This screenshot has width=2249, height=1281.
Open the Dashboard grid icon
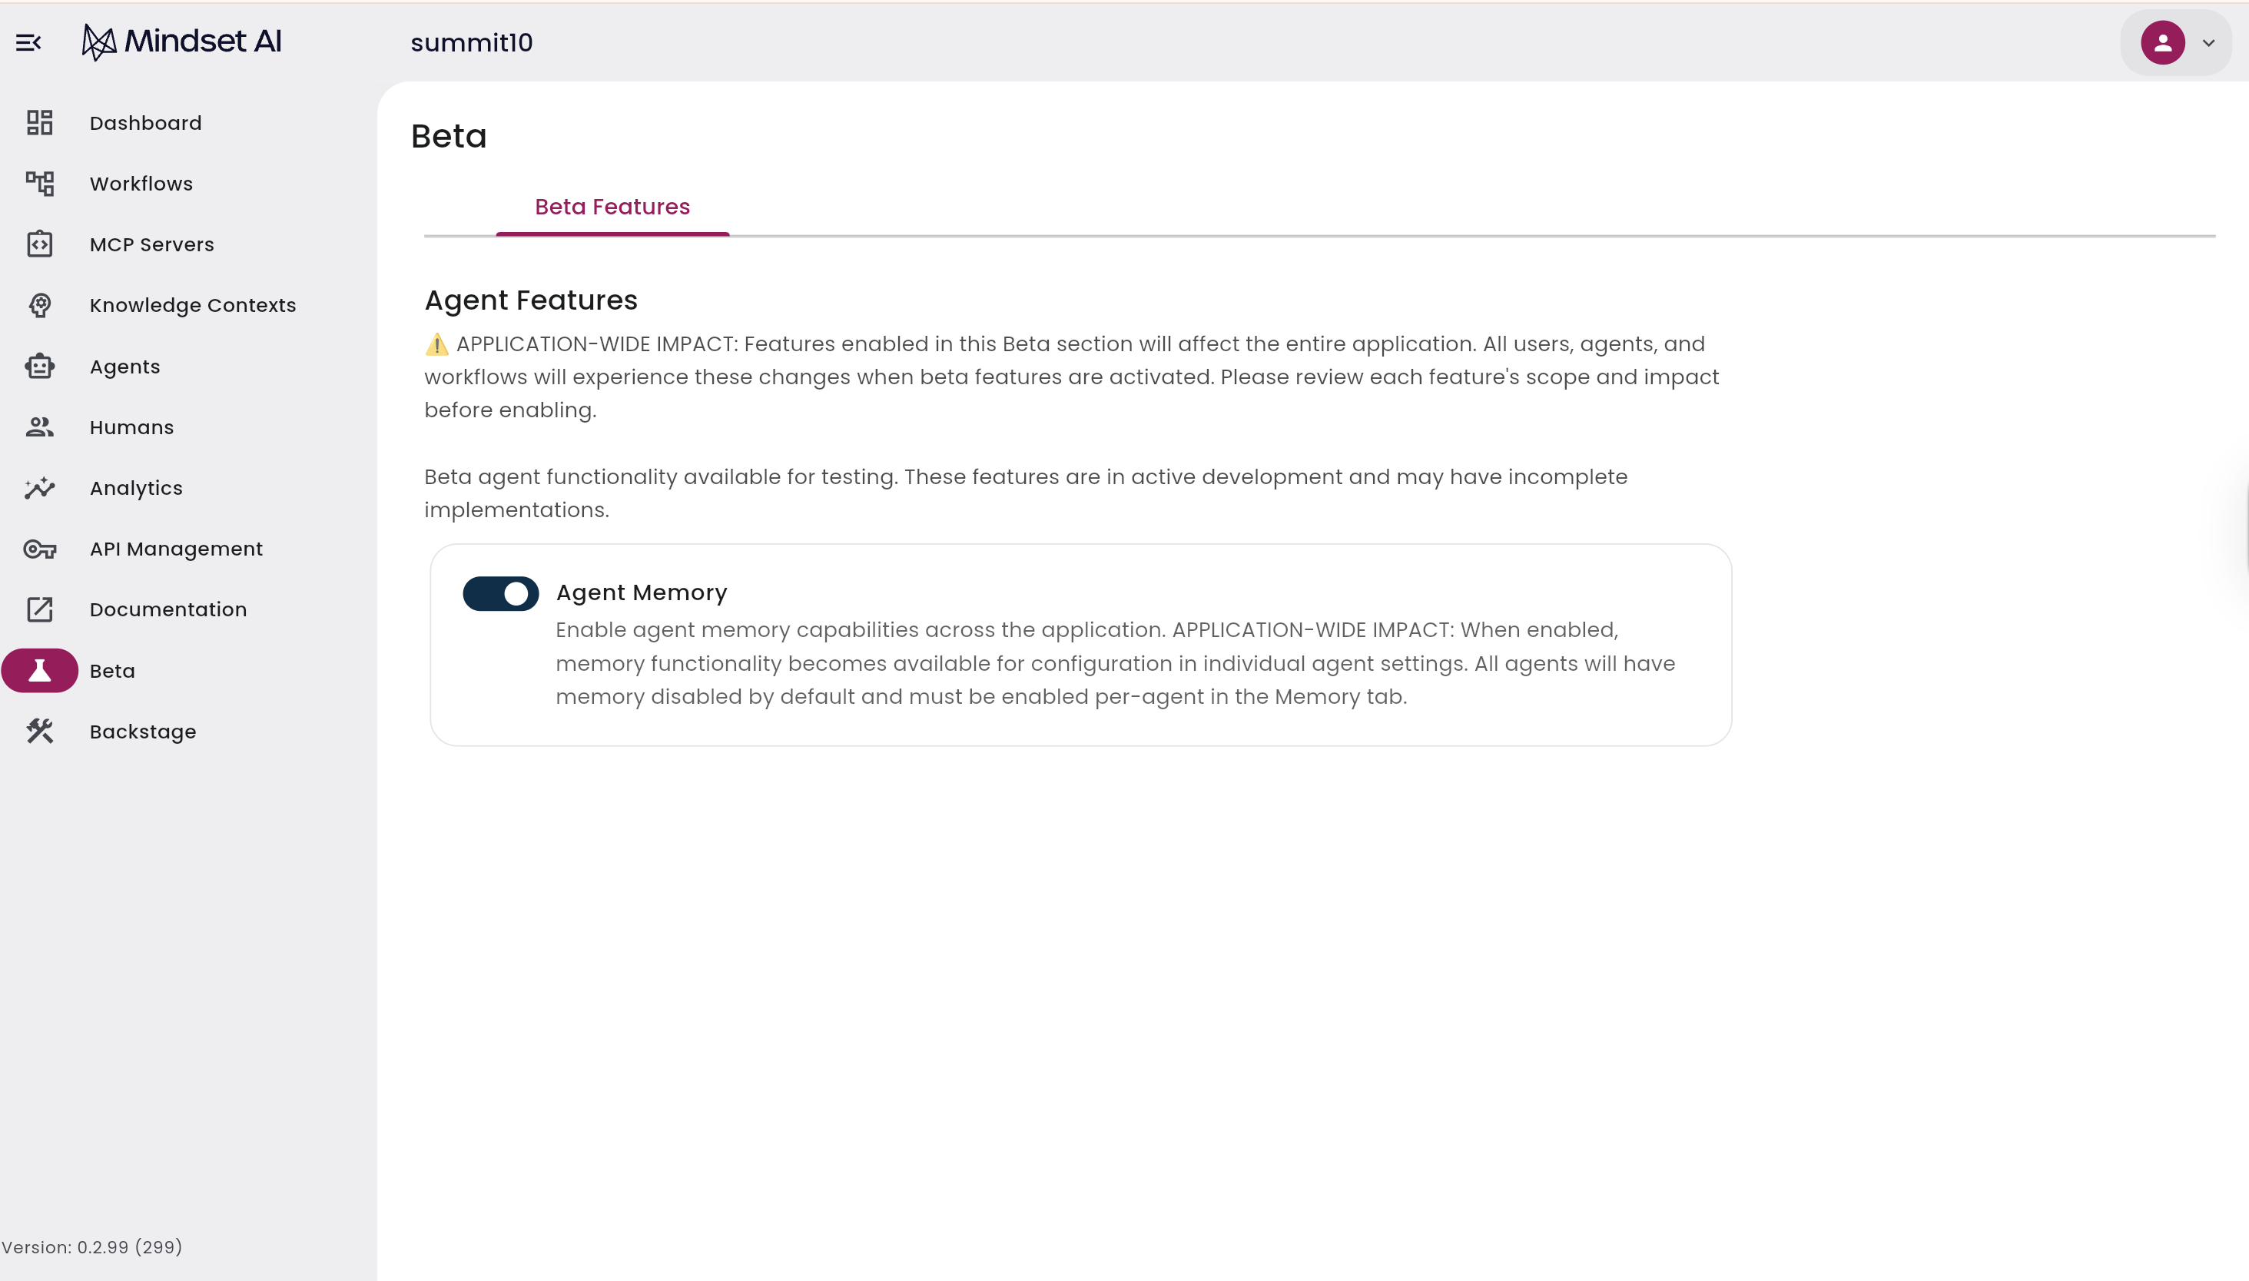pyautogui.click(x=40, y=122)
